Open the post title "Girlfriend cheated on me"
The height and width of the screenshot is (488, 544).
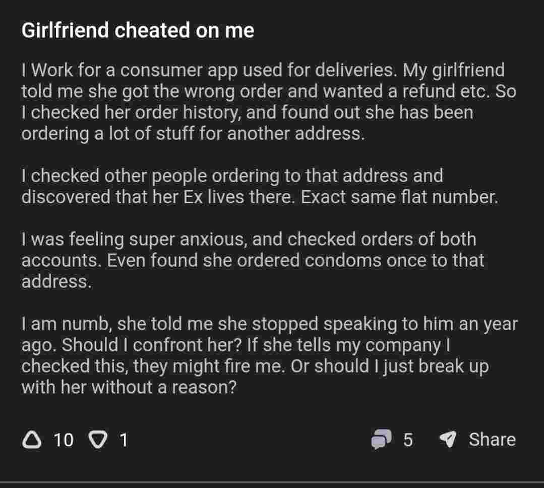click(138, 31)
